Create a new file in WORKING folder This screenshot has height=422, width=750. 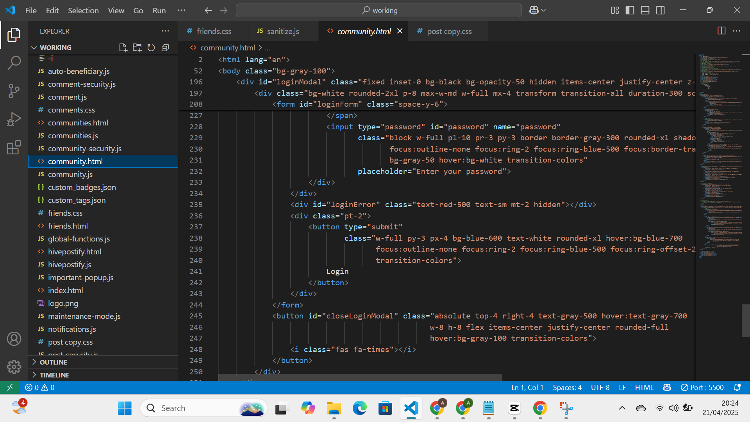point(123,48)
